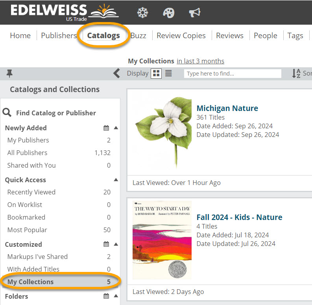
Task: Open the 'in last 3 months' filter
Action: pyautogui.click(x=200, y=61)
